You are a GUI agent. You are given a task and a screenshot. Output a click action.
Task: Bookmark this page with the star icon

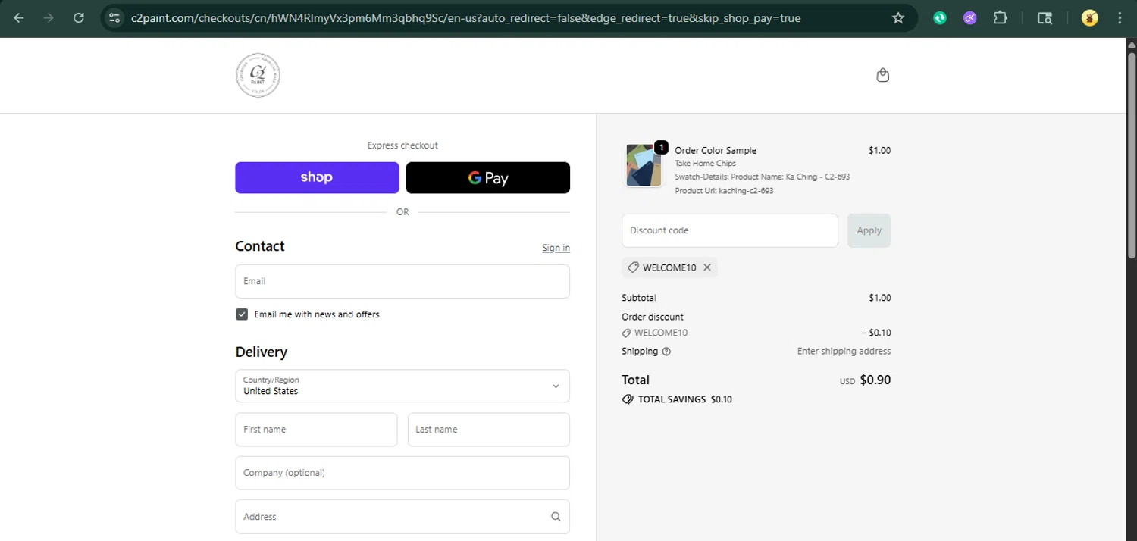click(898, 18)
